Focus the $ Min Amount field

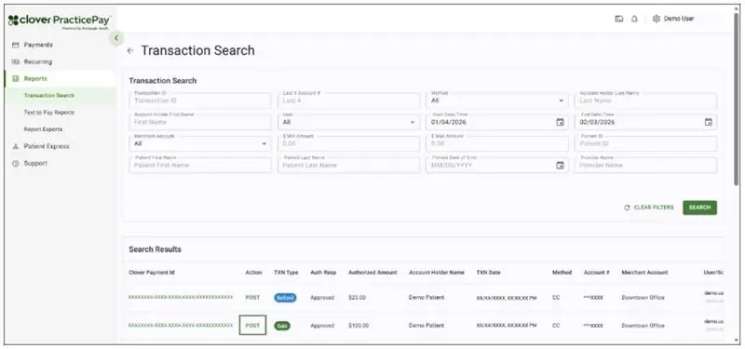tap(348, 143)
